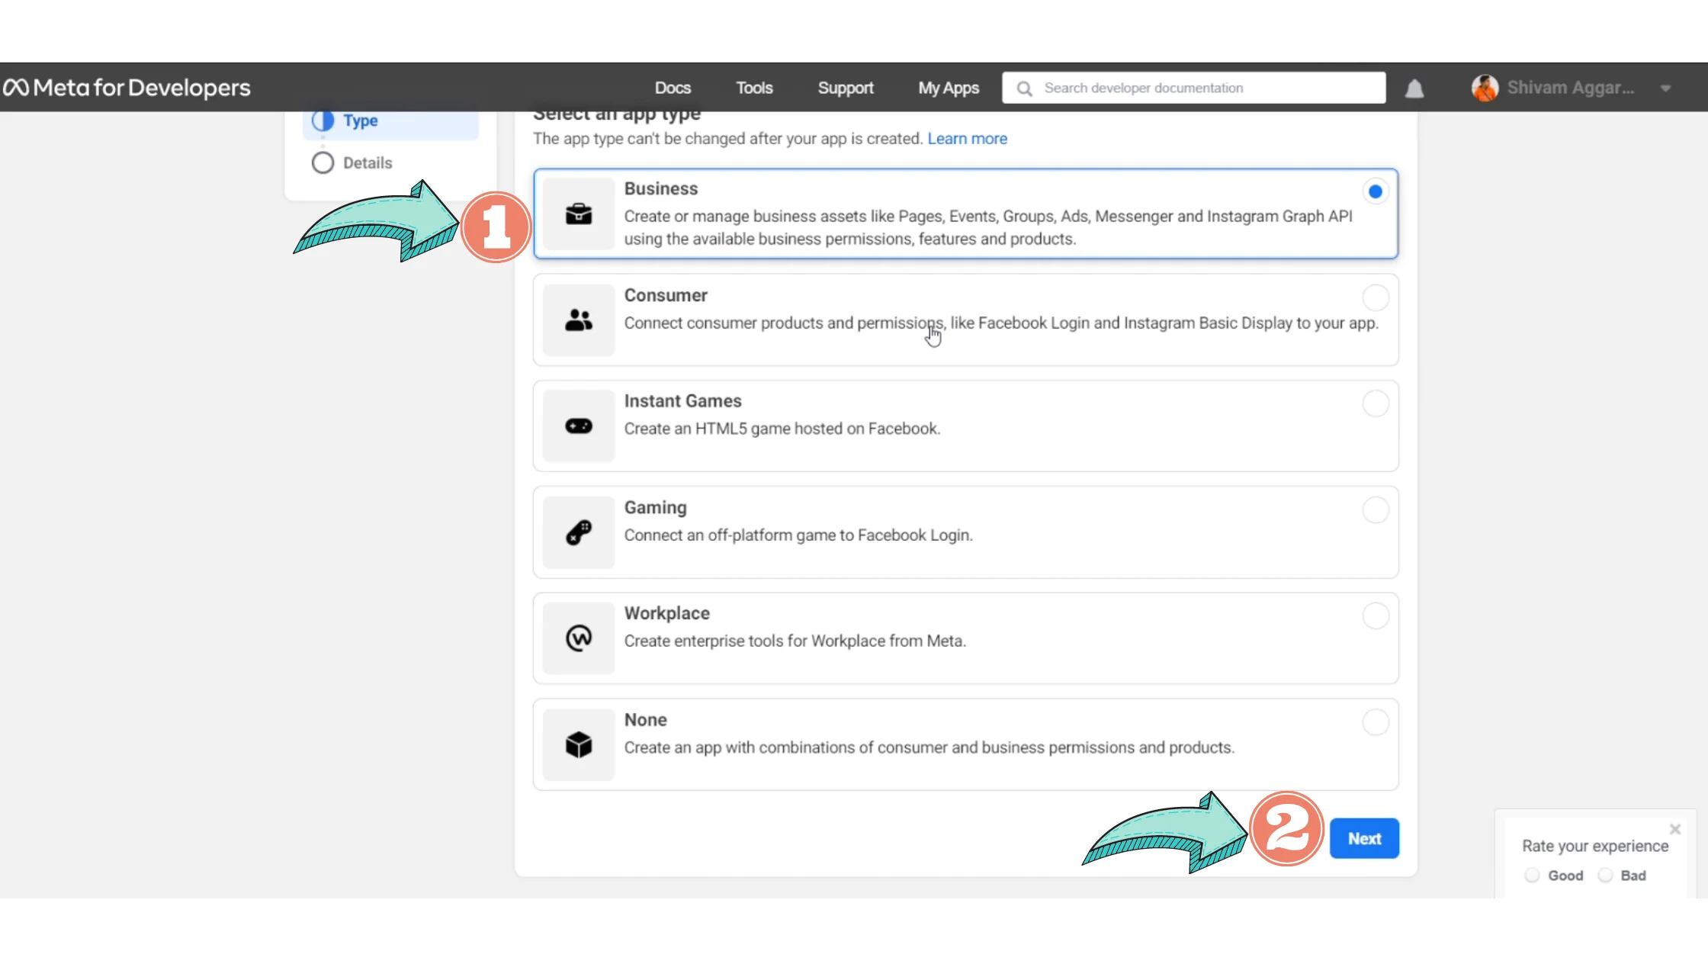Open the Tools menu

click(754, 88)
